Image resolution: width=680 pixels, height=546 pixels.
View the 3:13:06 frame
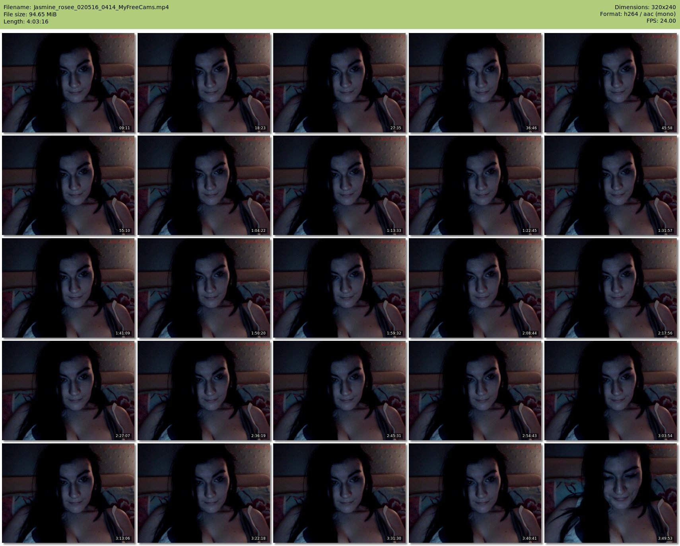(x=68, y=493)
